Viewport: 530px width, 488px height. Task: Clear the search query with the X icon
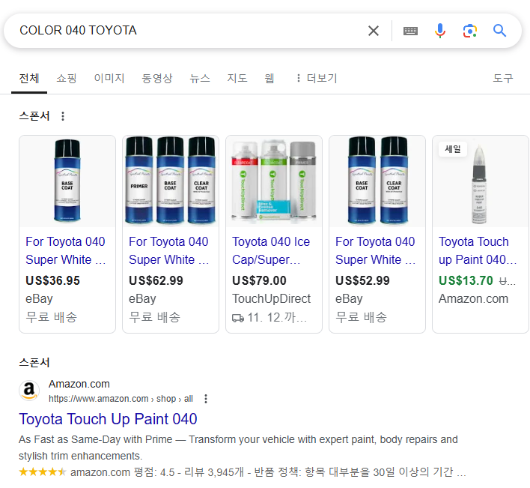(x=373, y=31)
